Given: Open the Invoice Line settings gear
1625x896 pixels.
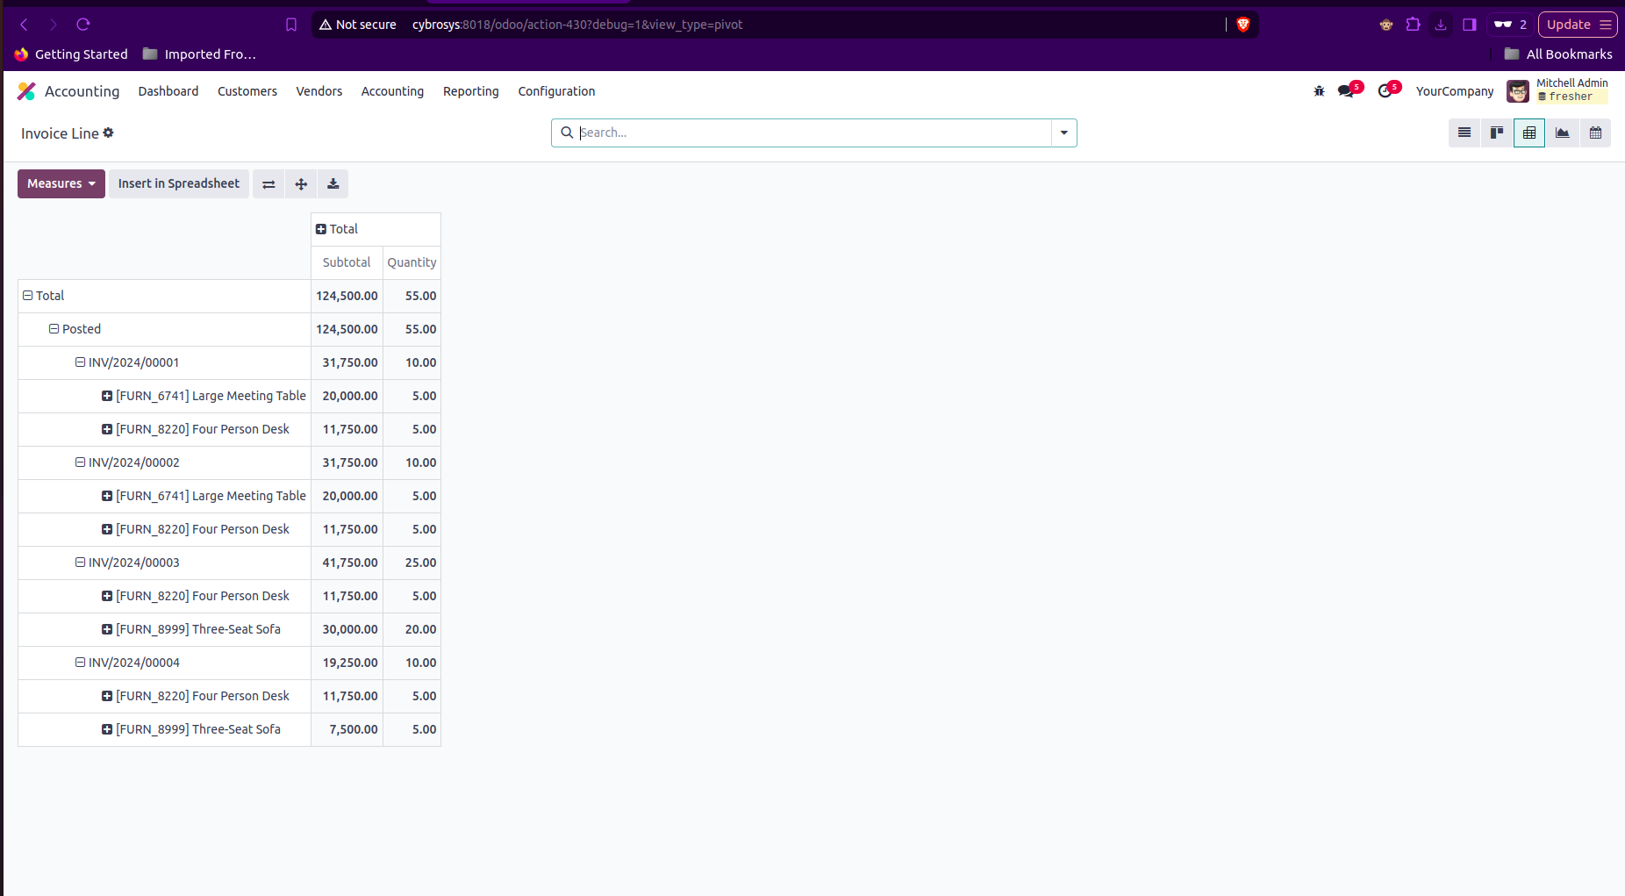Looking at the screenshot, I should pyautogui.click(x=109, y=133).
